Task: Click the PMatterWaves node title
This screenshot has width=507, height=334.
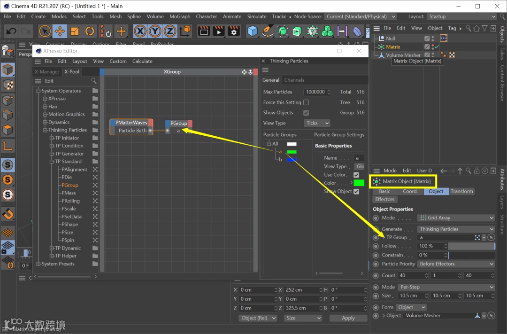Action: pos(131,123)
